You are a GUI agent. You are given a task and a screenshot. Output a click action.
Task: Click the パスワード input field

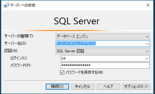[105, 66]
